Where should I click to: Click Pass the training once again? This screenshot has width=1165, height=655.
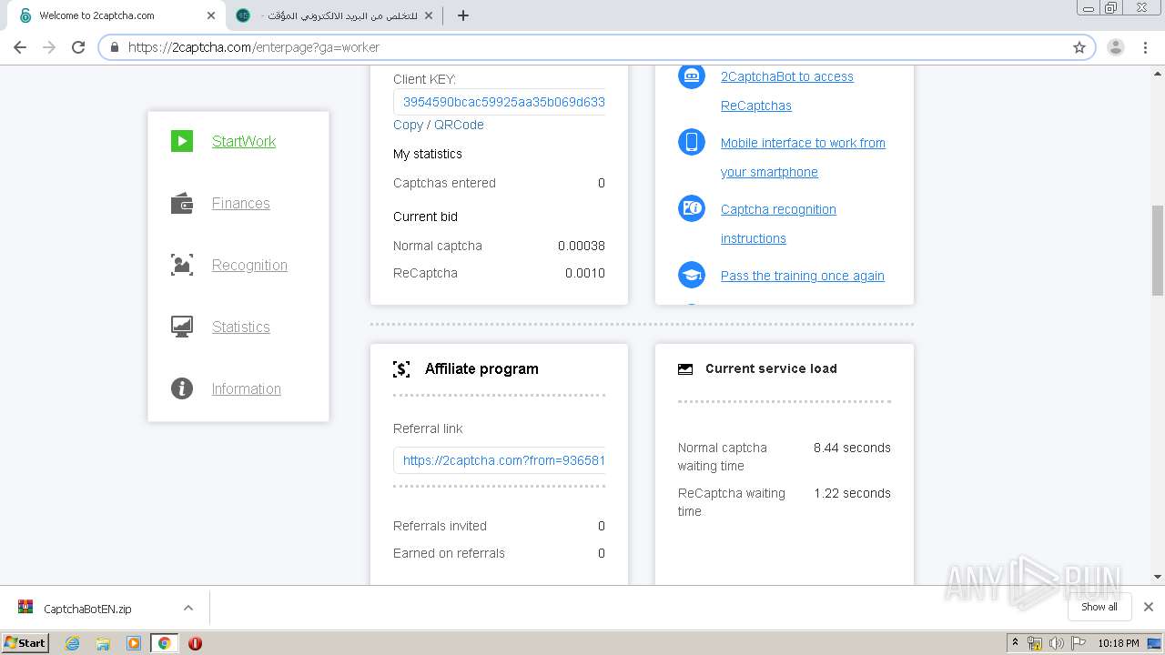(x=803, y=276)
